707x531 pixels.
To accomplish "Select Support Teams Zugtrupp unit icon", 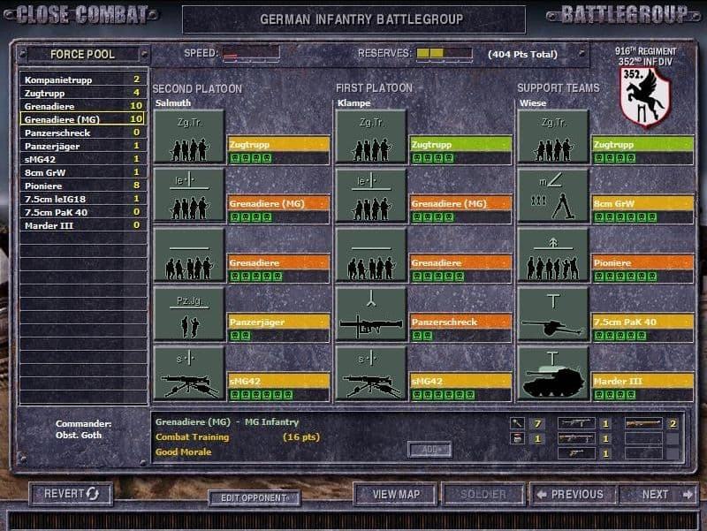I will click(x=553, y=136).
